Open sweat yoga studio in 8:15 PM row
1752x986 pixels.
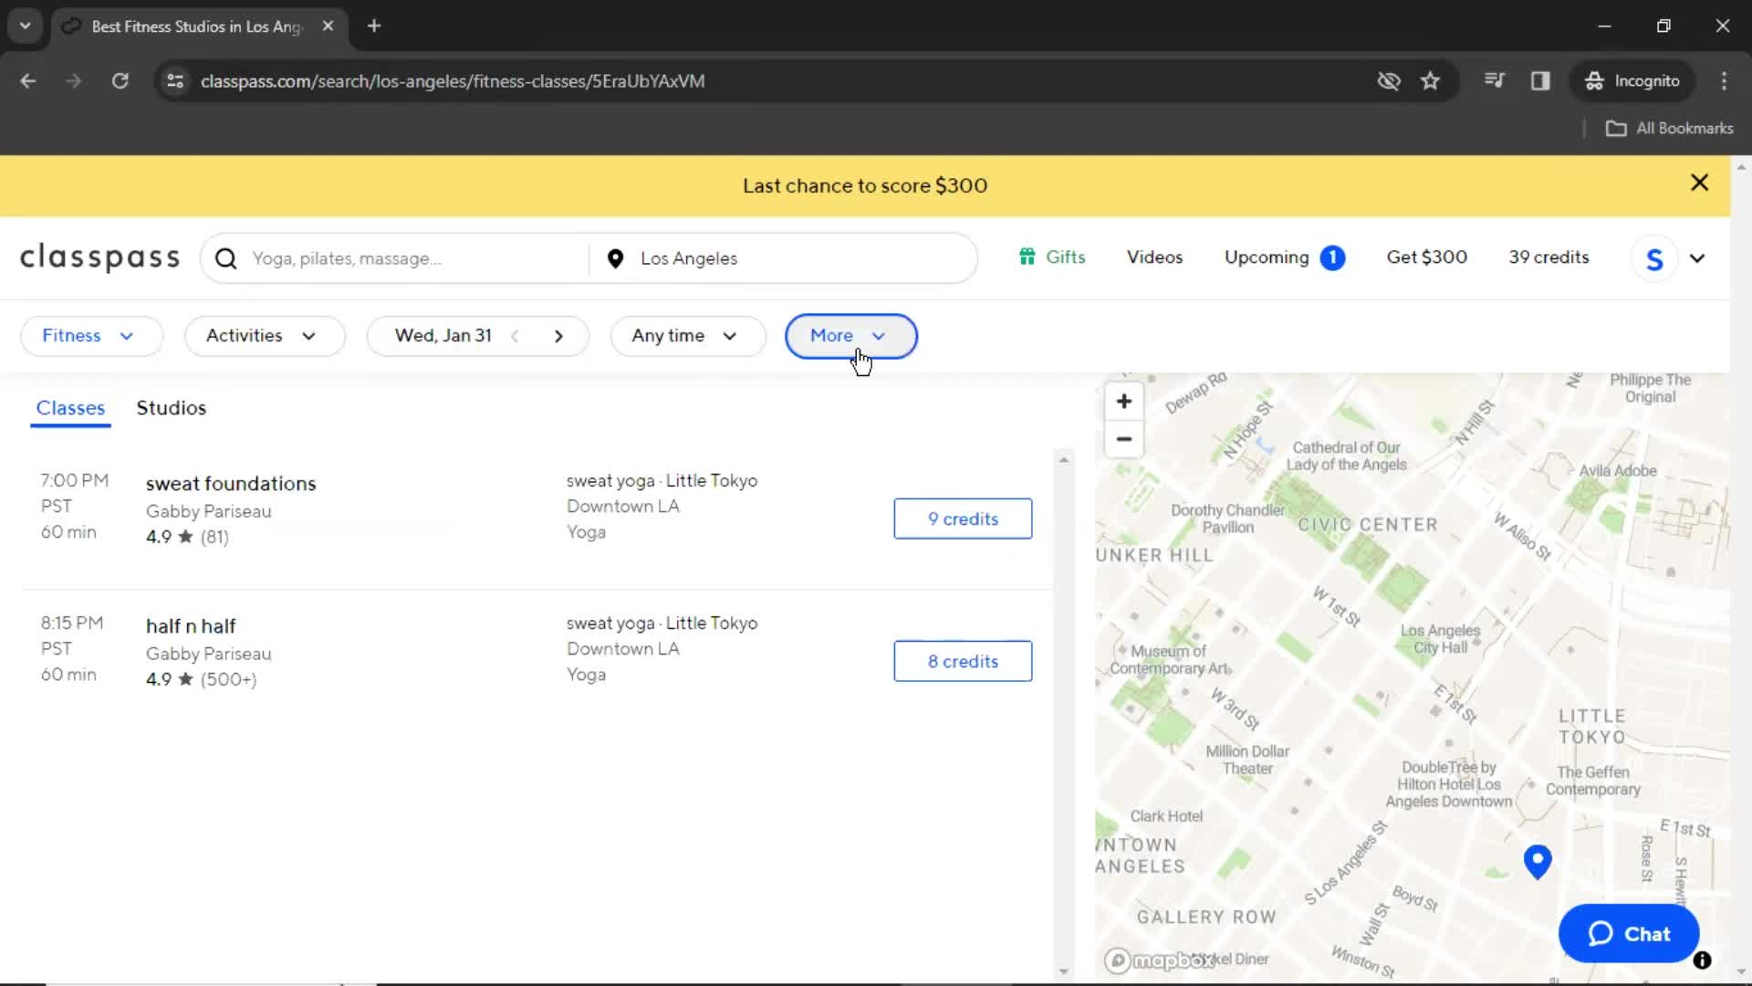pos(662,623)
